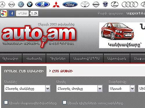Screen dimensions: 145x108
Task: Select the Opel brand logo
Action: coord(12,4)
